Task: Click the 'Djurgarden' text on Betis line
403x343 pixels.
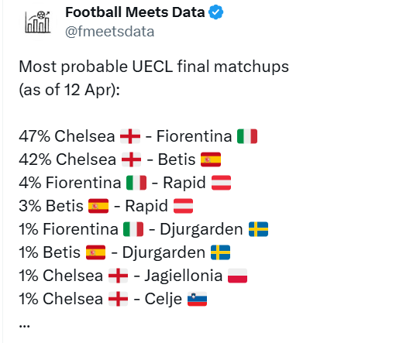Action: (164, 252)
